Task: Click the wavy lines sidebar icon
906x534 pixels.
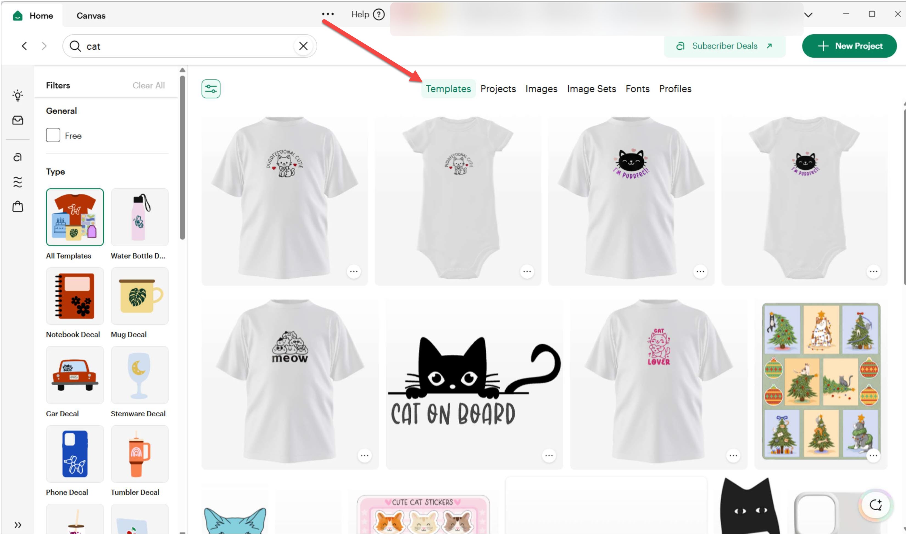Action: (18, 182)
